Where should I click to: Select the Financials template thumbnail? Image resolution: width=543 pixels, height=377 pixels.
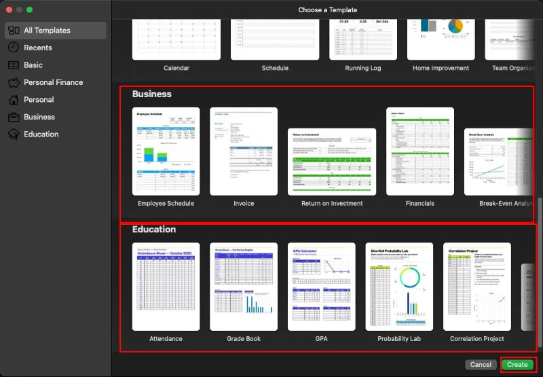click(419, 151)
